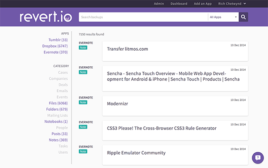
Task: Filter by Dropbox (6747)
Action: (x=55, y=46)
